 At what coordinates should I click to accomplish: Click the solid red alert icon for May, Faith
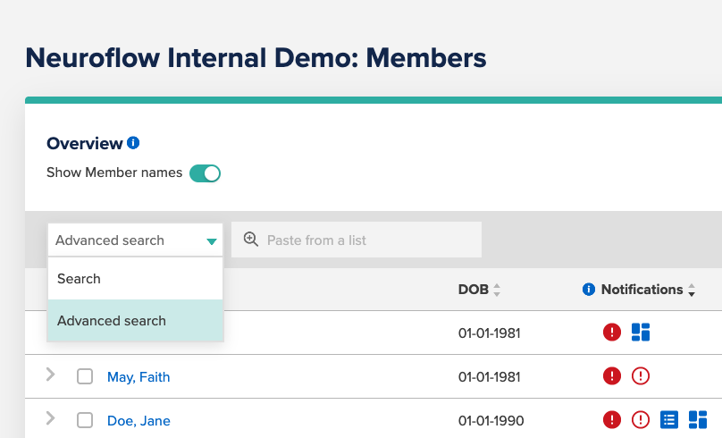point(612,375)
